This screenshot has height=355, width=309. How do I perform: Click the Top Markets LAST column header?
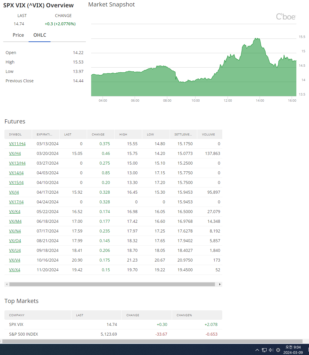tap(96, 315)
